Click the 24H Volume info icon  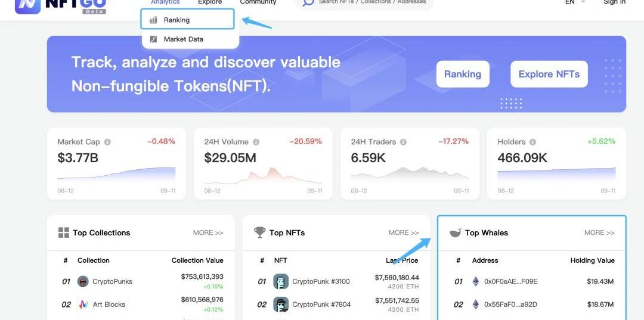[256, 142]
